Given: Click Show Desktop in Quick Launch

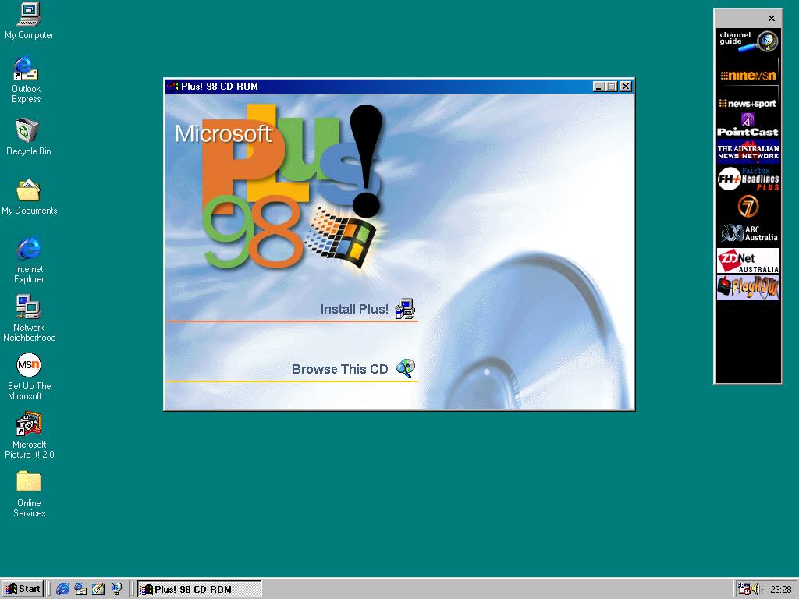Looking at the screenshot, I should pos(98,589).
